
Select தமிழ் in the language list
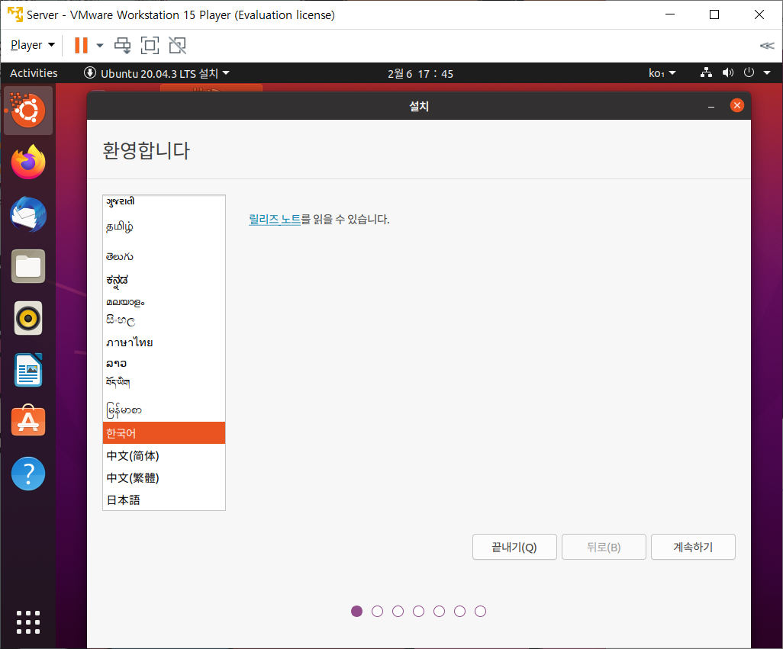(164, 227)
